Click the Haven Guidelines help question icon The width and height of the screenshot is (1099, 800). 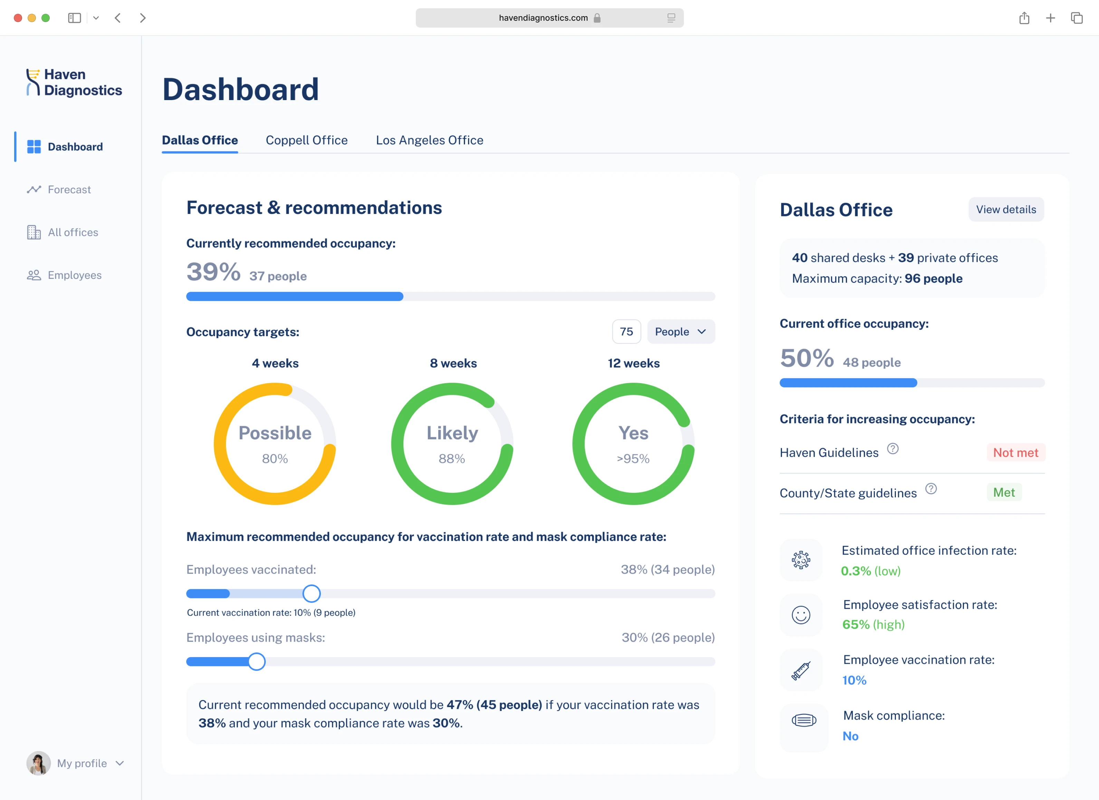[892, 449]
